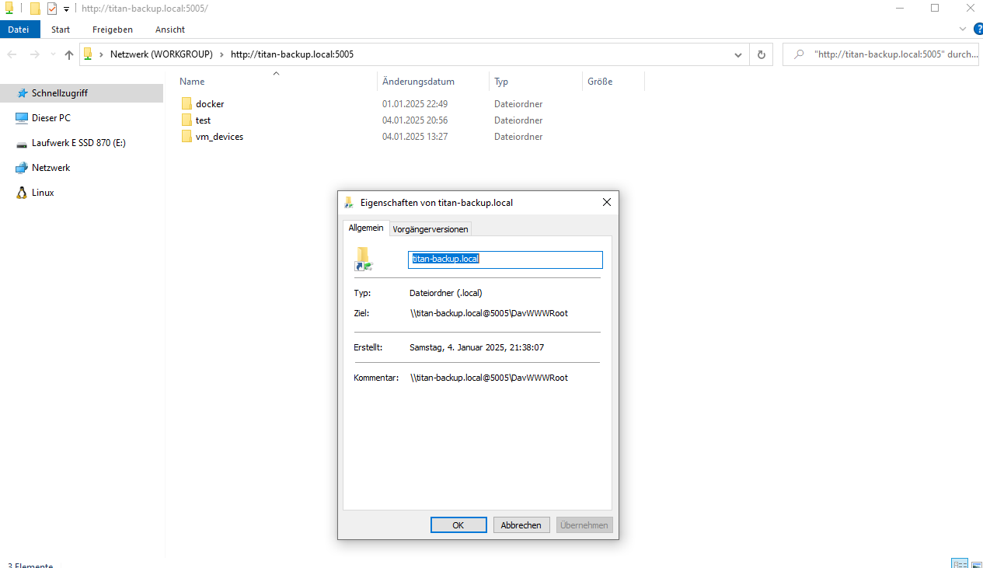Open the Ansicht ribbon tab

pyautogui.click(x=169, y=30)
